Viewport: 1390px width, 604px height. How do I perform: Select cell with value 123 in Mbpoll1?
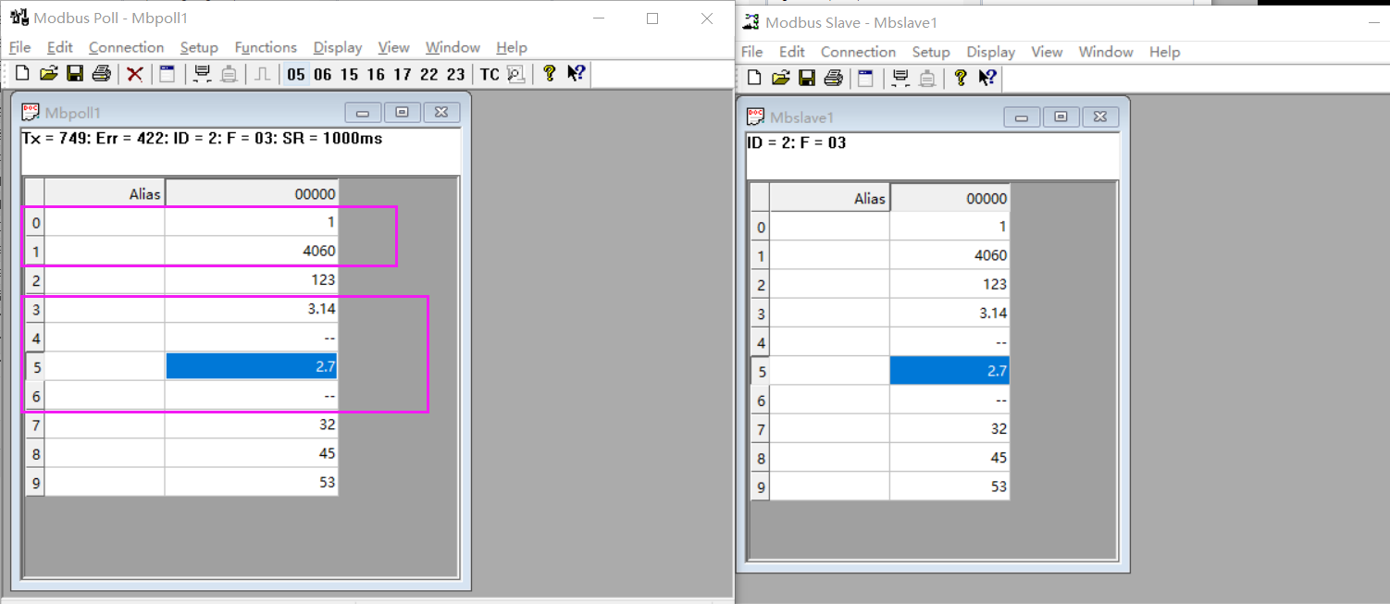pos(252,279)
